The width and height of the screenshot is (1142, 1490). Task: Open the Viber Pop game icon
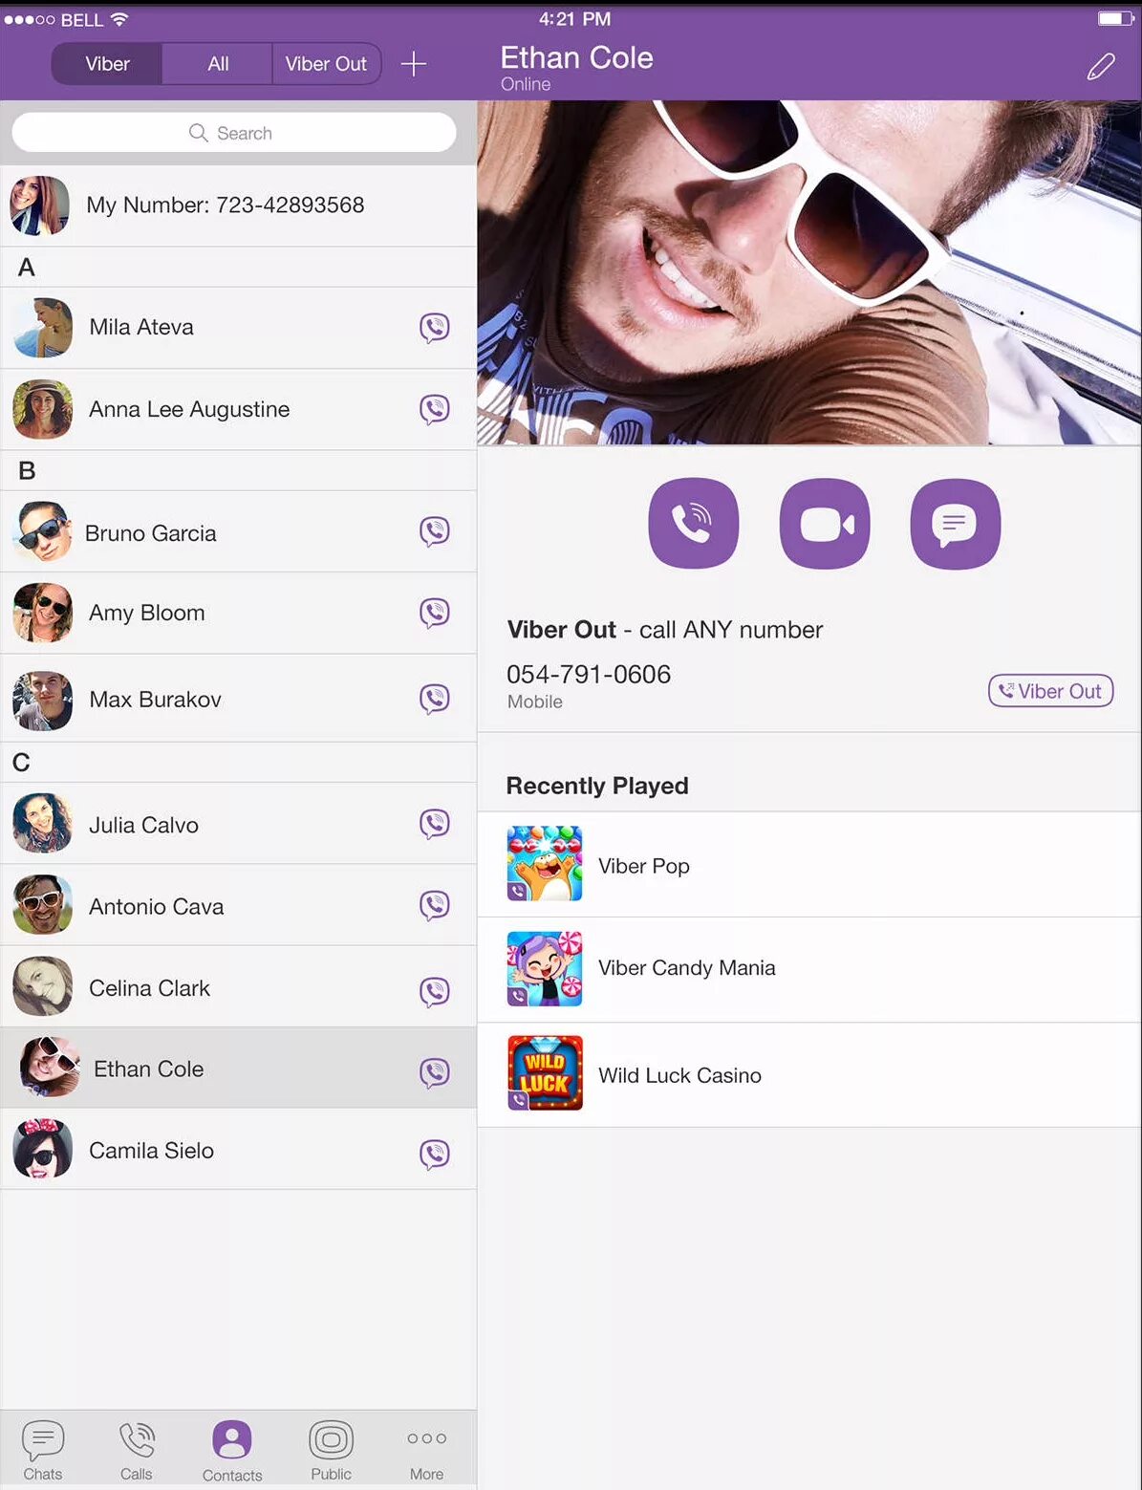[x=545, y=864]
